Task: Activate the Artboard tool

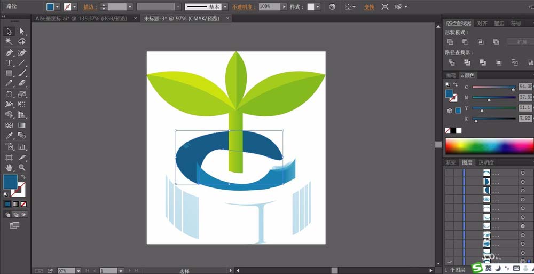Action: 9,157
